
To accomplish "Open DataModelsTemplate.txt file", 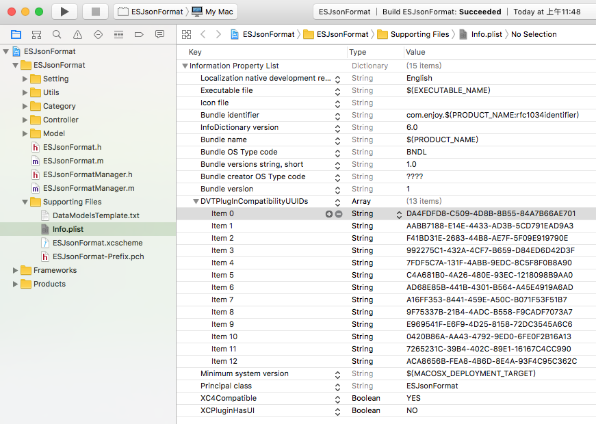I will (x=96, y=215).
